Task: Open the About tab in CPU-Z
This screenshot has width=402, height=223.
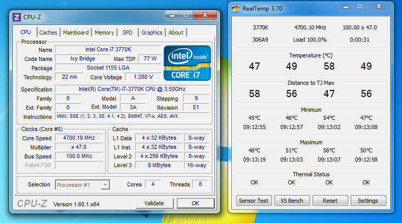Action: click(x=176, y=33)
